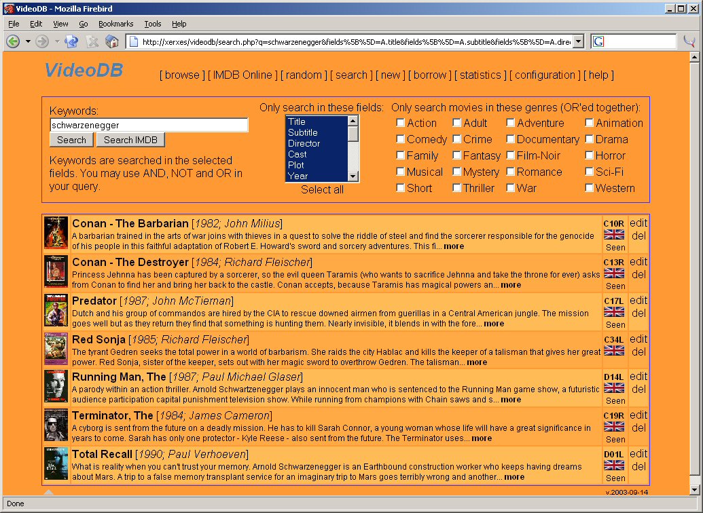Viewport: 703px width, 513px height.
Task: Open the Total Recall cover thumbnail
Action: pyautogui.click(x=56, y=463)
